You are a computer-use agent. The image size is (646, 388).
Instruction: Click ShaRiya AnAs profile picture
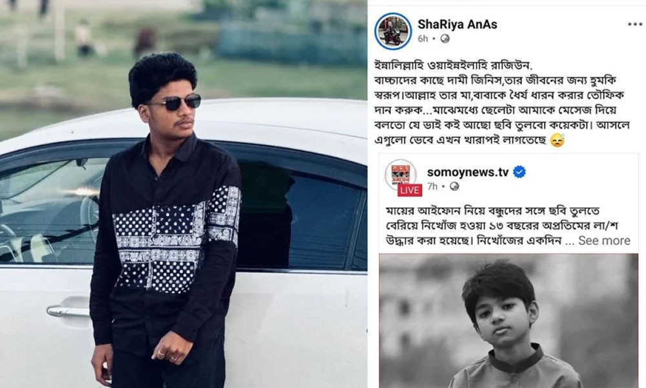[x=393, y=31]
